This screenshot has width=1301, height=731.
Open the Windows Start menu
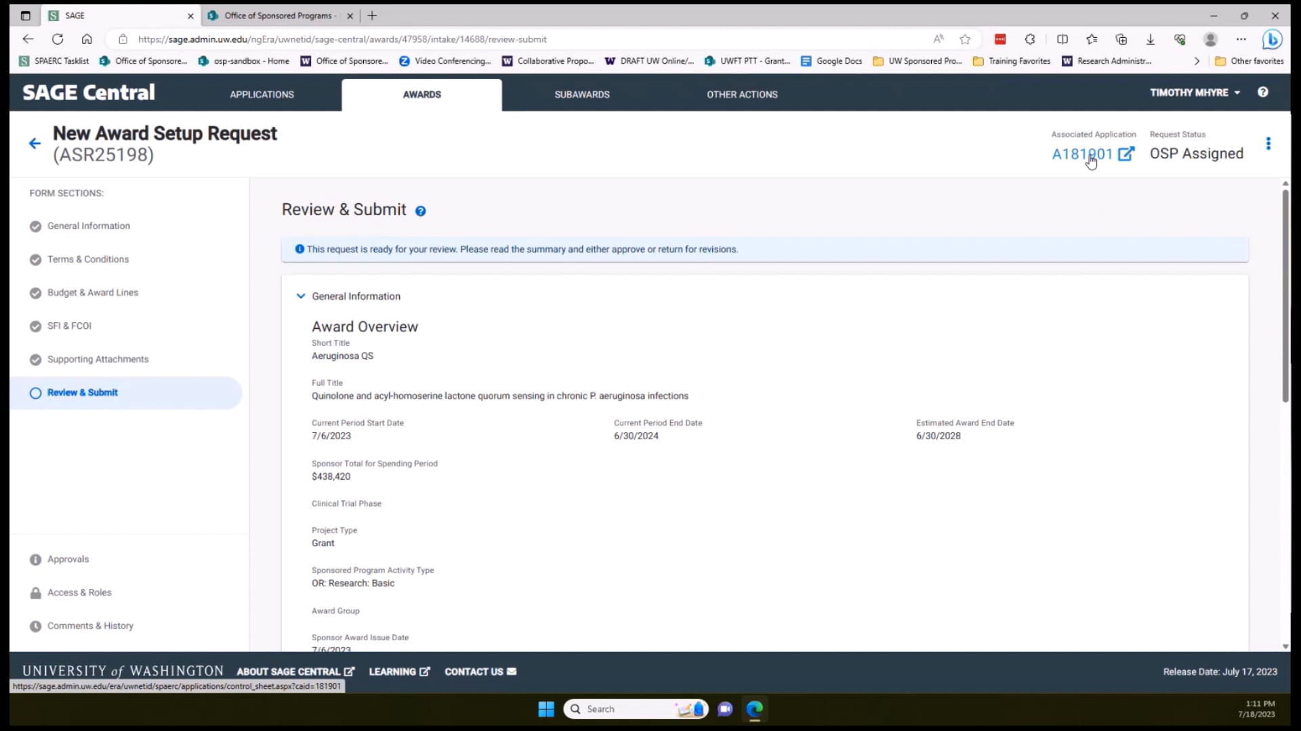coord(546,709)
